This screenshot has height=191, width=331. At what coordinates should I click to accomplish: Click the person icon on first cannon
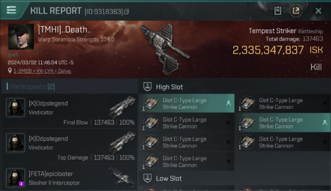(228, 103)
